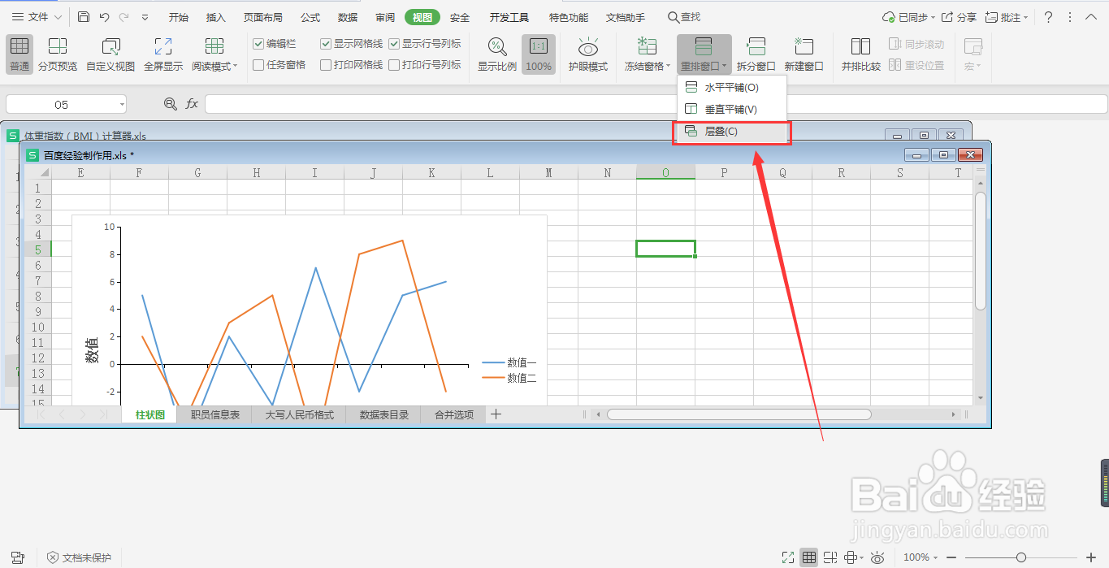
Task: Switch to 数据 ribbon tab
Action: [348, 17]
